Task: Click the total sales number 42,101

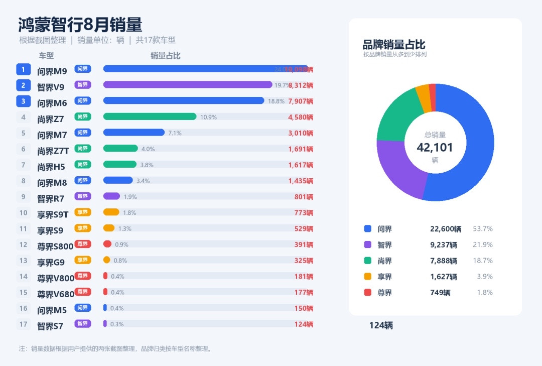Action: [x=435, y=148]
